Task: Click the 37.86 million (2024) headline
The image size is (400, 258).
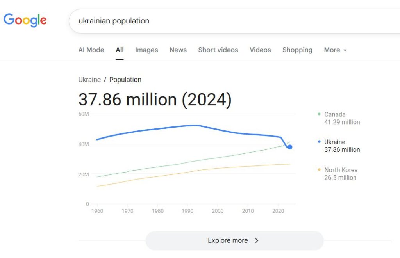Action: click(155, 100)
